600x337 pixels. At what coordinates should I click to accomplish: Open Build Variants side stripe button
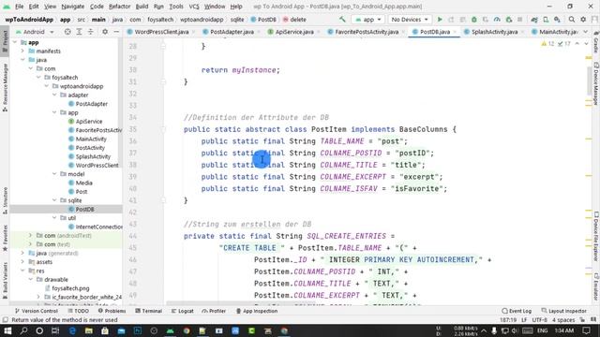pos(5,281)
